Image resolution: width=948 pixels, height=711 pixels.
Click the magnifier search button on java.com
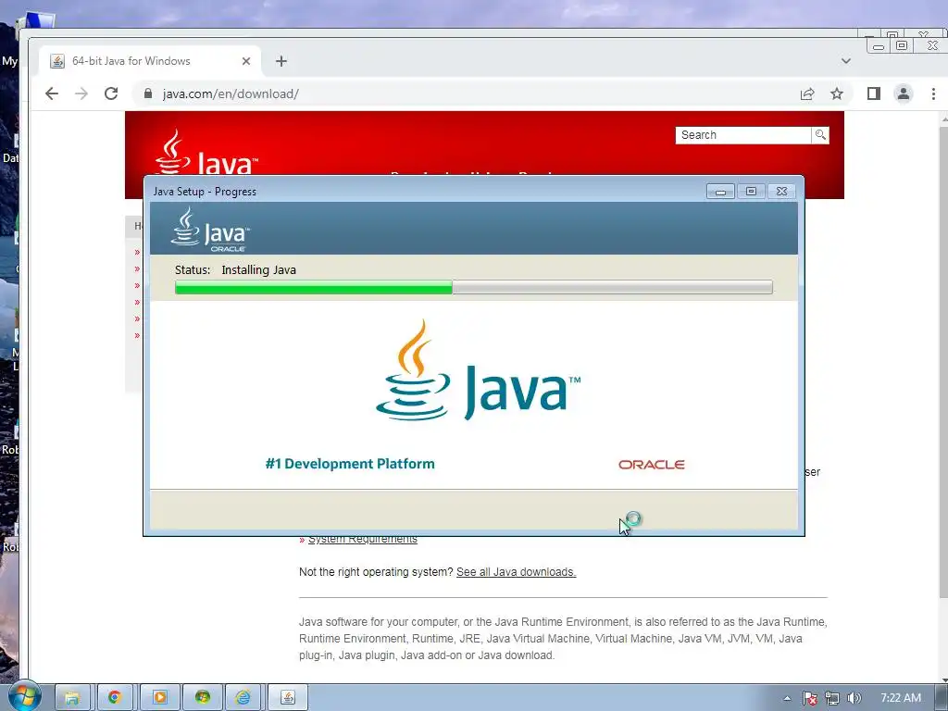(820, 135)
